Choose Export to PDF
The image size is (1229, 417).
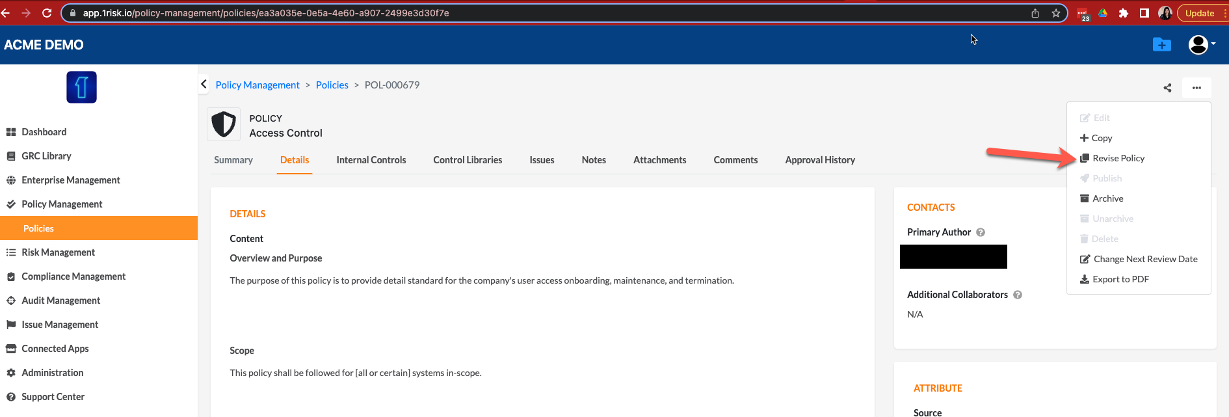[x=1115, y=279]
